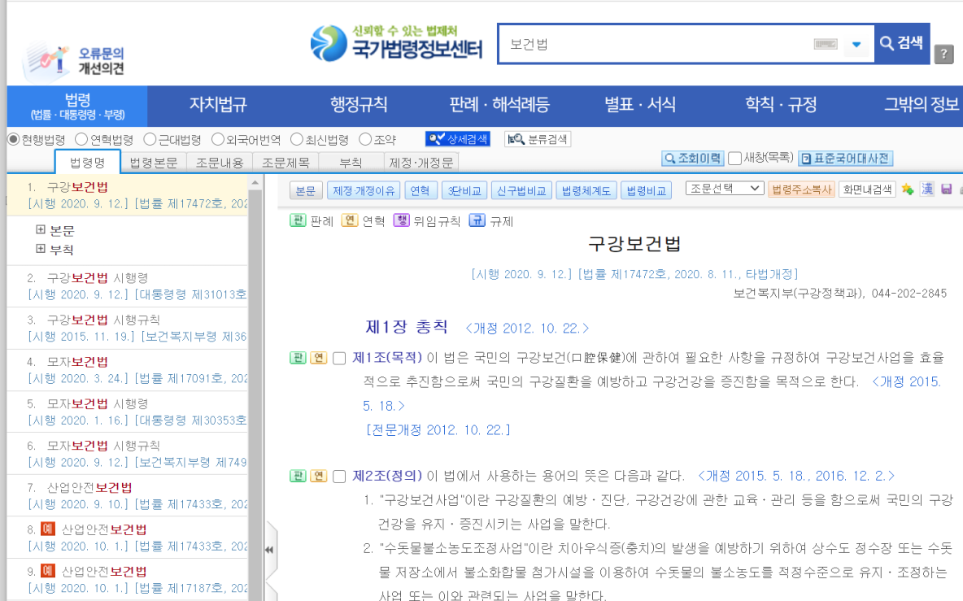
Task: Click the save diskette icon
Action: pos(947,189)
